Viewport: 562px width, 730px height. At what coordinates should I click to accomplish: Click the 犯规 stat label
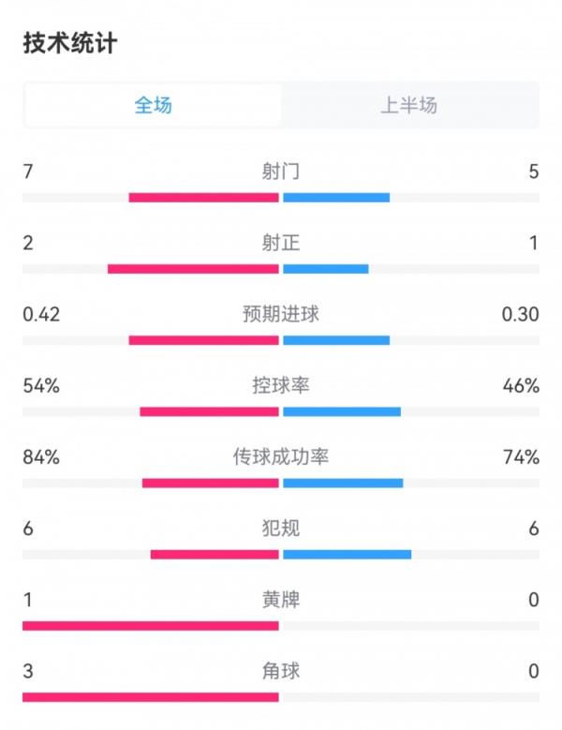coord(281,529)
